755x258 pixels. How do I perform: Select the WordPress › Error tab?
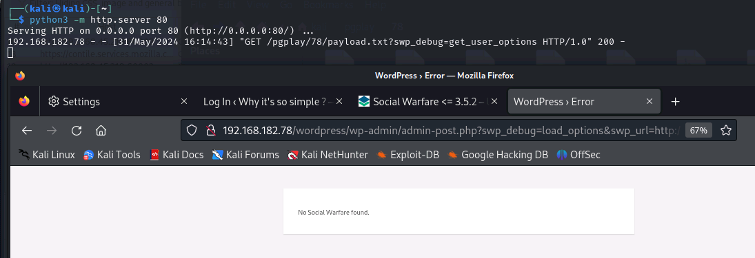tap(584, 101)
